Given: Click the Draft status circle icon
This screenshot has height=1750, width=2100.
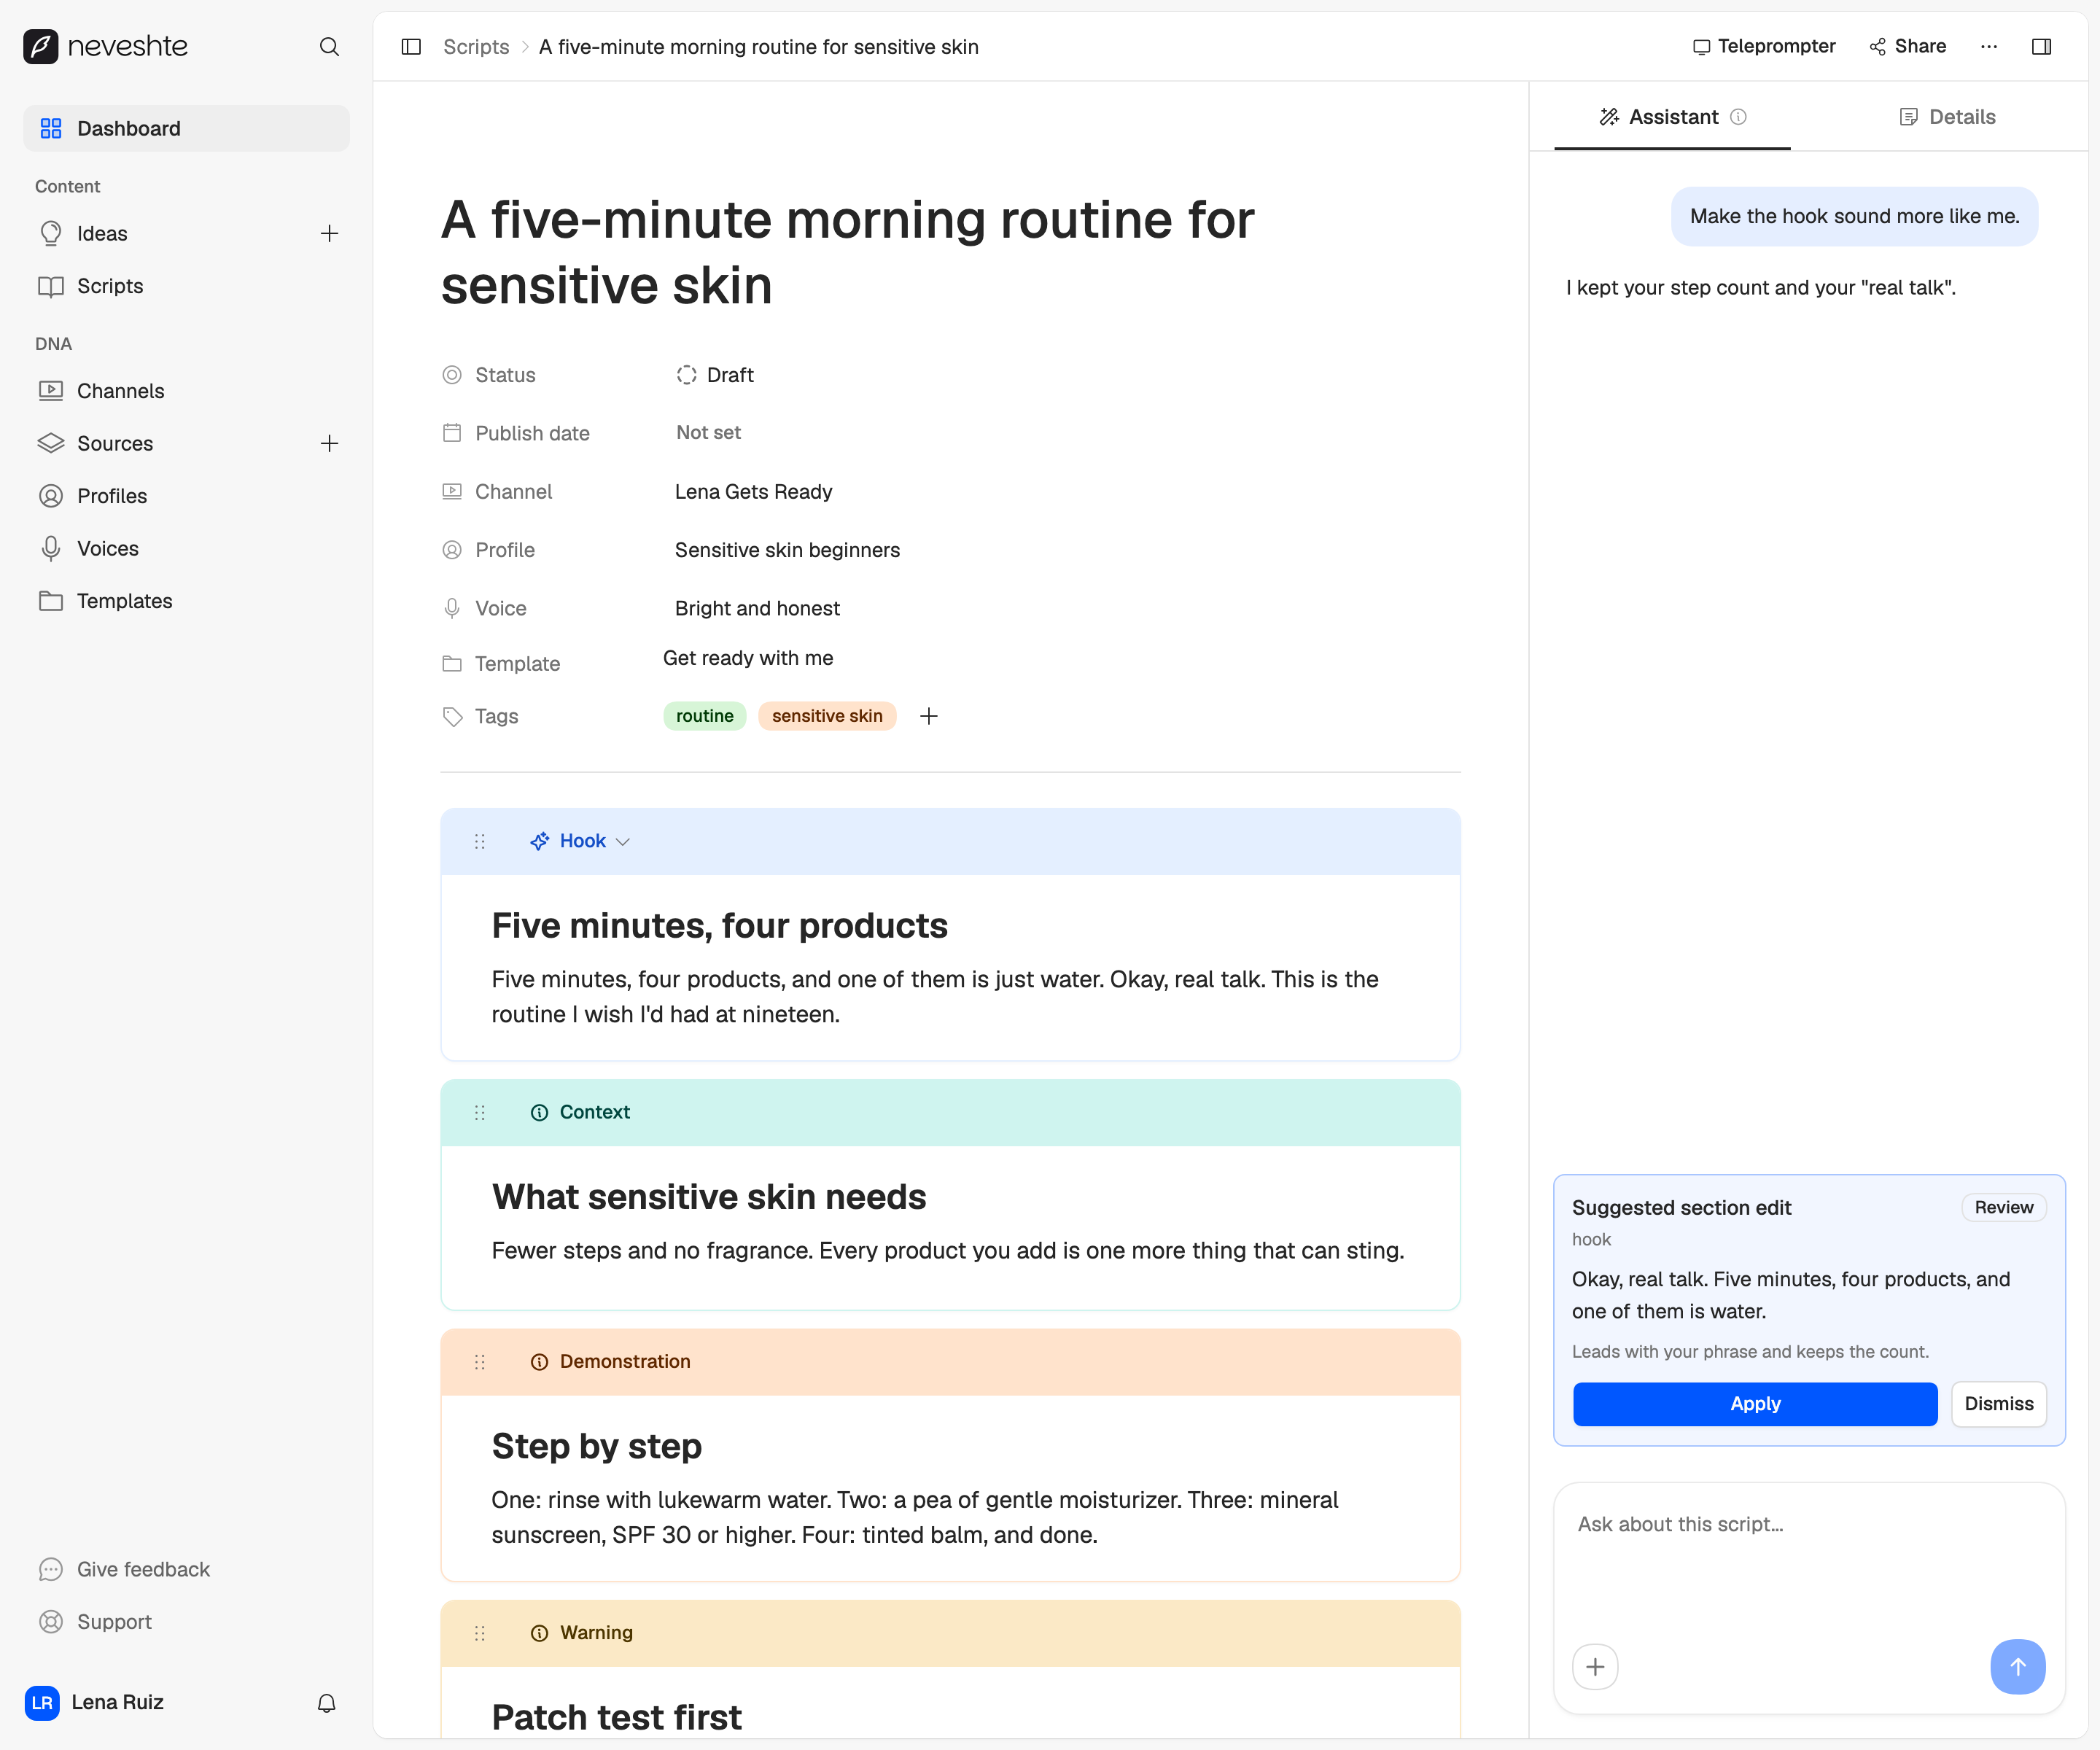Looking at the screenshot, I should [686, 375].
